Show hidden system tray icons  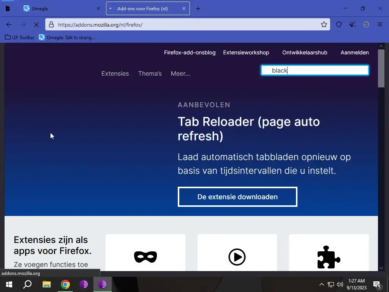tap(321, 284)
